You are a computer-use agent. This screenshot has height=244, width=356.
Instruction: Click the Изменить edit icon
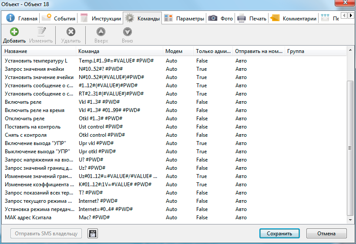pyautogui.click(x=41, y=32)
